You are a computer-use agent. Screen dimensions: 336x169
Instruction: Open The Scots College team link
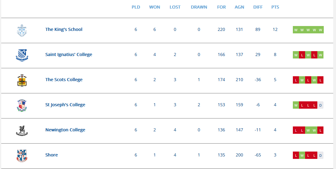[64, 80]
